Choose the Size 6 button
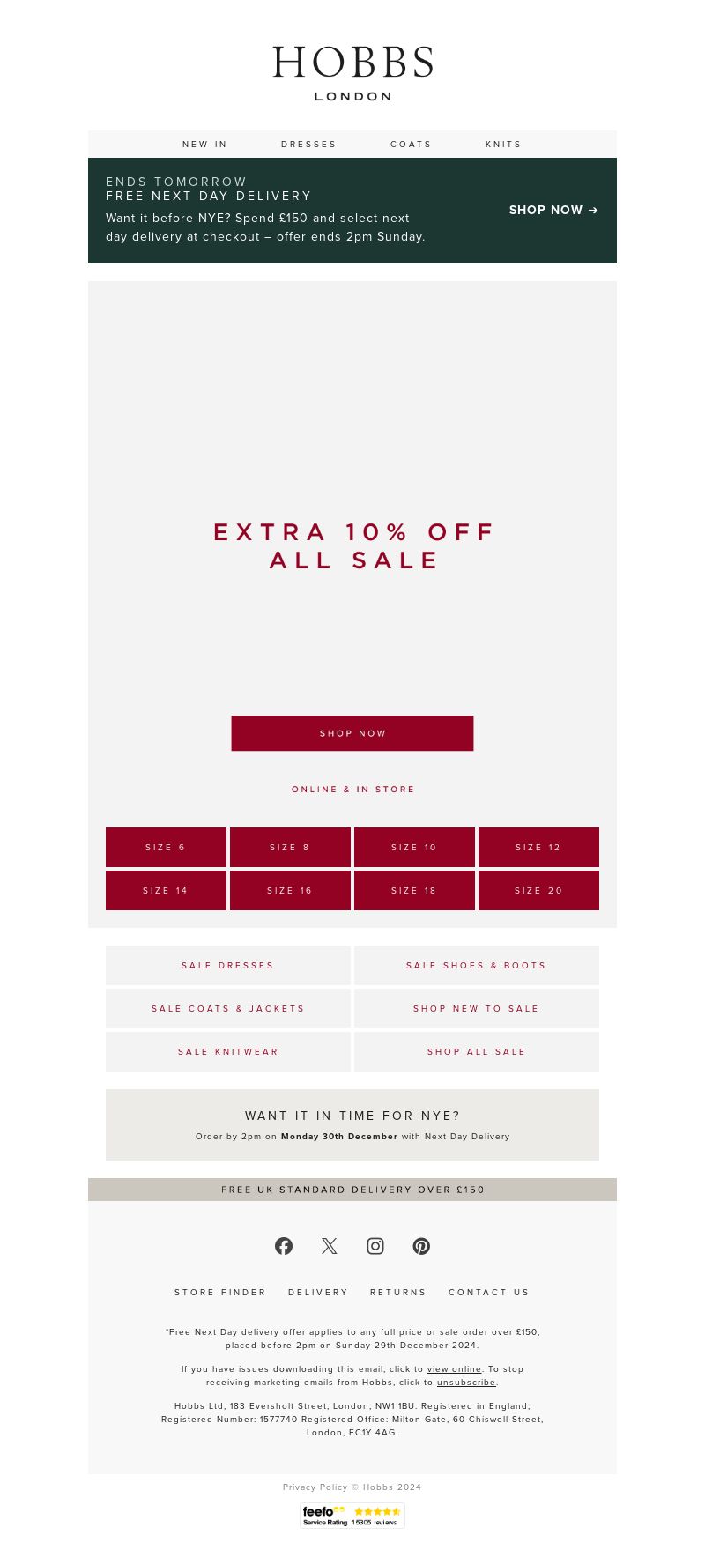This screenshot has width=705, height=1550. click(x=166, y=847)
